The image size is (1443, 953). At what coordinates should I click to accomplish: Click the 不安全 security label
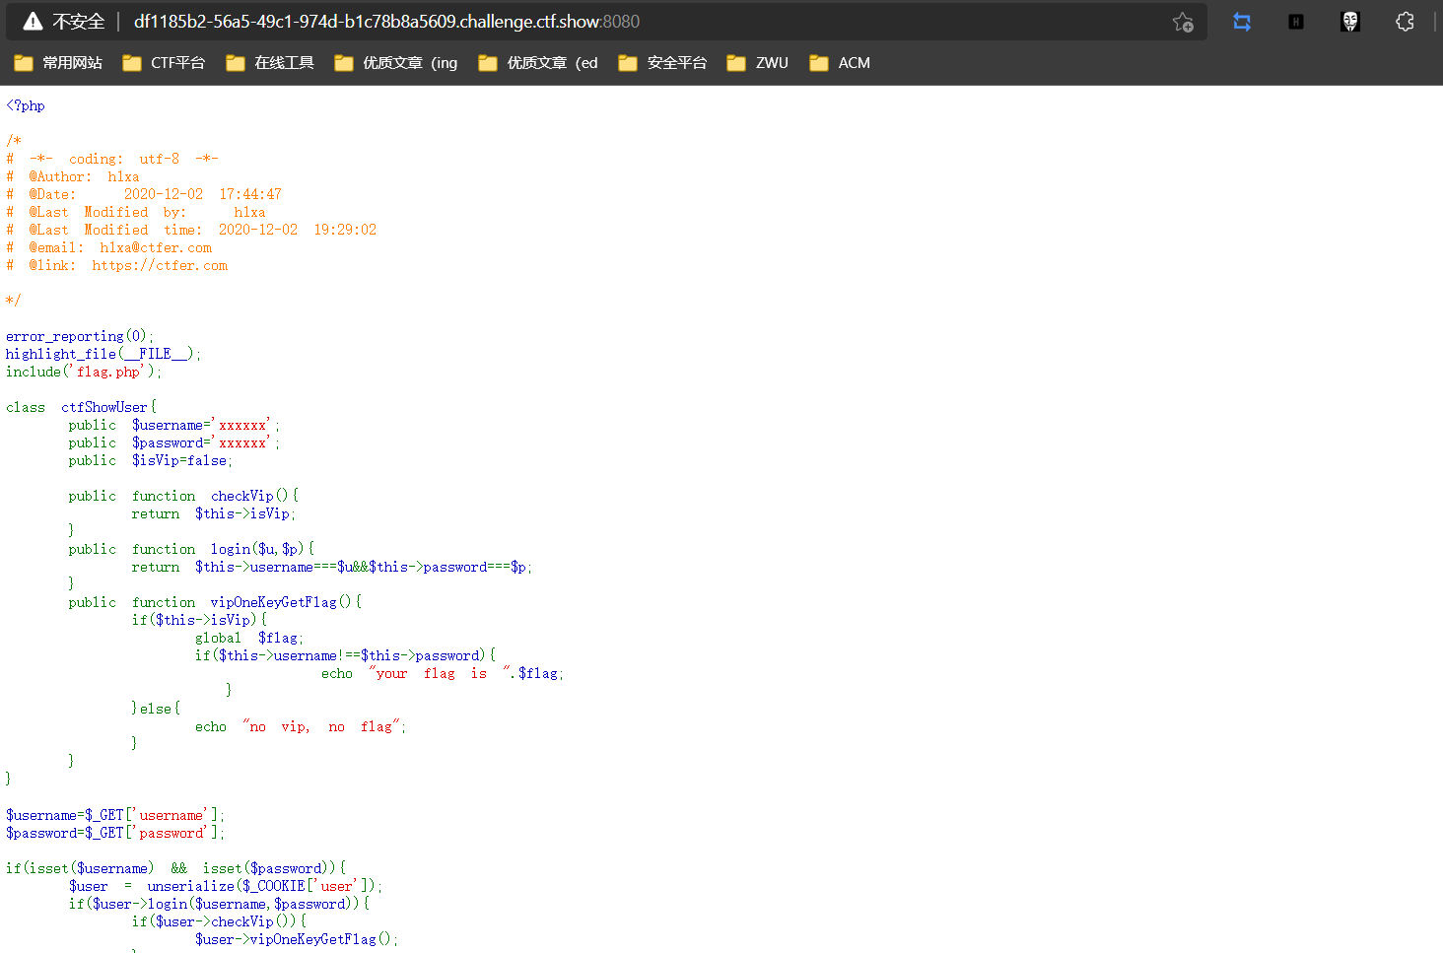78,22
